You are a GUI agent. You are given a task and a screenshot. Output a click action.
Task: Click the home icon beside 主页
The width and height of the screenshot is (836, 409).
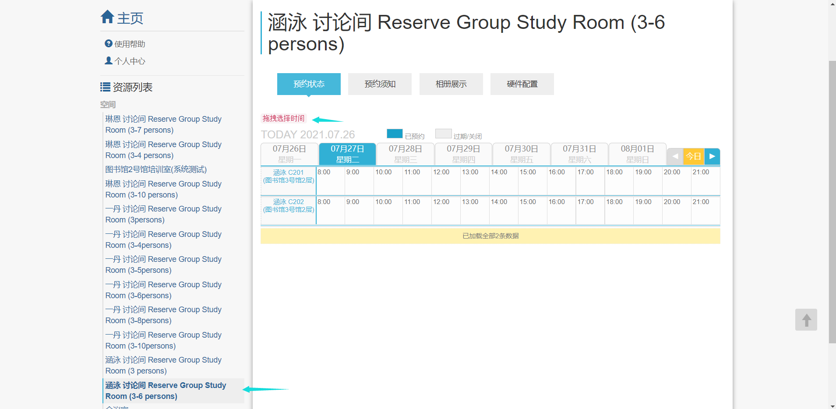click(107, 17)
